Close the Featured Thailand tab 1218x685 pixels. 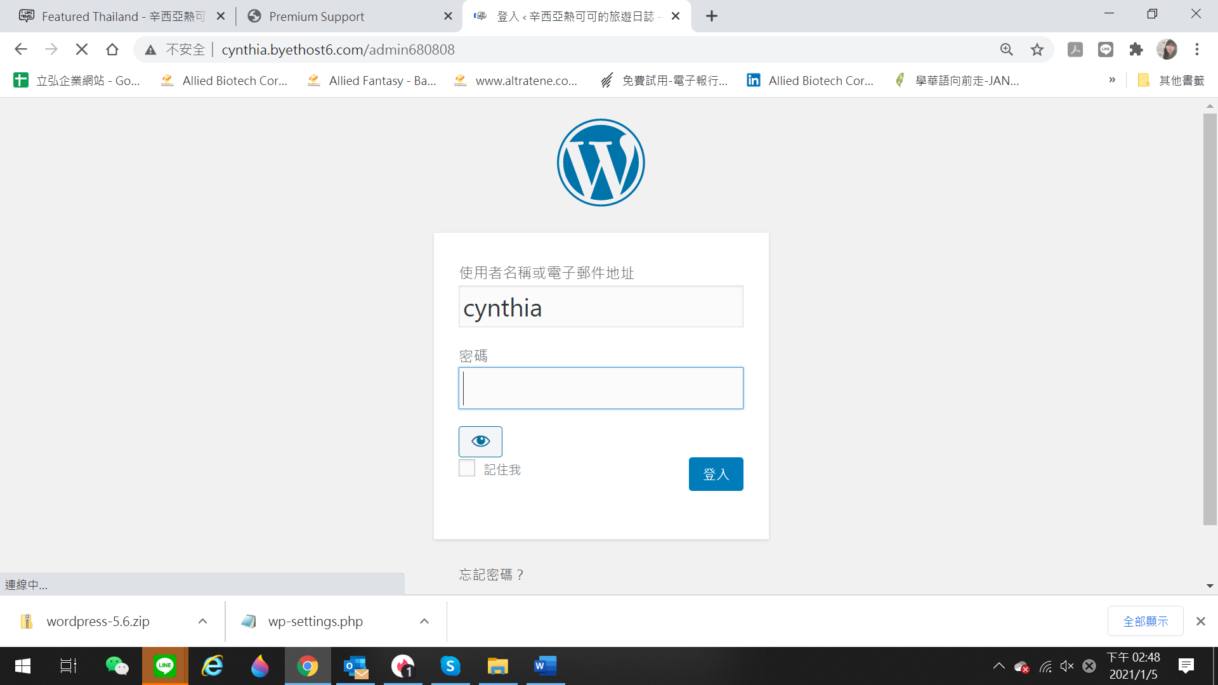tap(221, 16)
